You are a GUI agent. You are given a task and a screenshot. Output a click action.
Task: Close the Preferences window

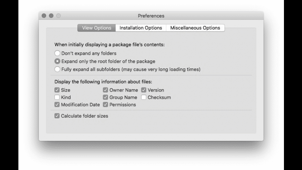44,16
